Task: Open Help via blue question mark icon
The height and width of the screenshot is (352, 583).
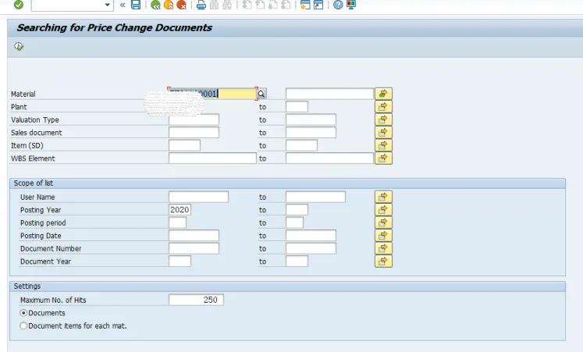Action: pos(338,5)
